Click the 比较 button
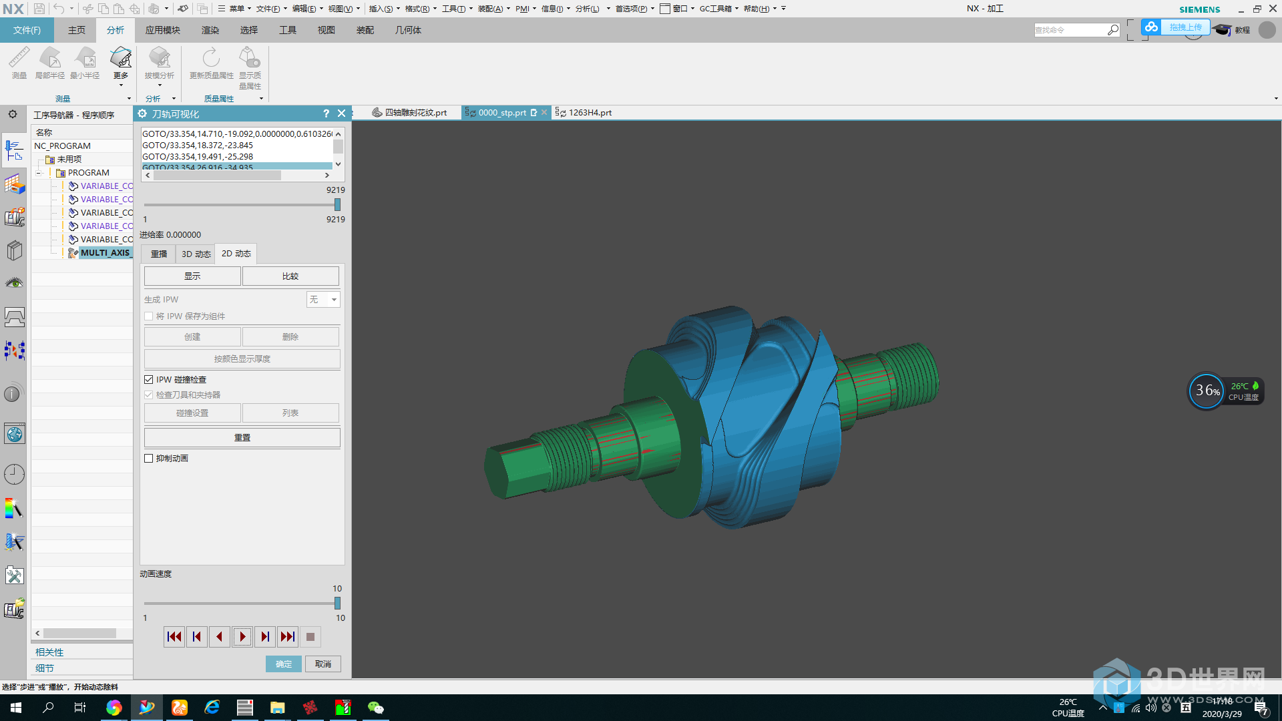Screen dimensions: 1282x721 click(x=290, y=276)
